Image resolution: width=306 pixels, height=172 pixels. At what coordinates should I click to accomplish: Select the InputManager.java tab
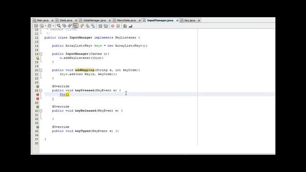160,20
